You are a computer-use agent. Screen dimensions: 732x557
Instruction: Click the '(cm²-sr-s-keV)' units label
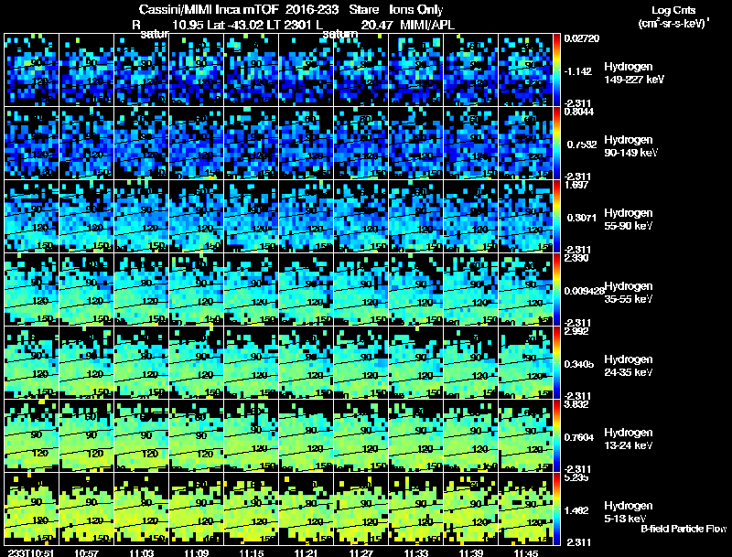click(x=672, y=24)
